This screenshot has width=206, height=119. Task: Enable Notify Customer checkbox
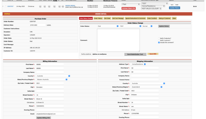[x=159, y=40]
